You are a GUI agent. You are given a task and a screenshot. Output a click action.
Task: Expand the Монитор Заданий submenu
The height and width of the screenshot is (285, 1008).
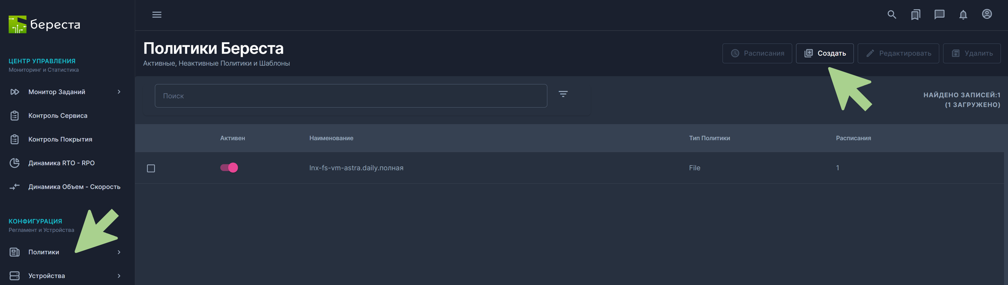119,92
